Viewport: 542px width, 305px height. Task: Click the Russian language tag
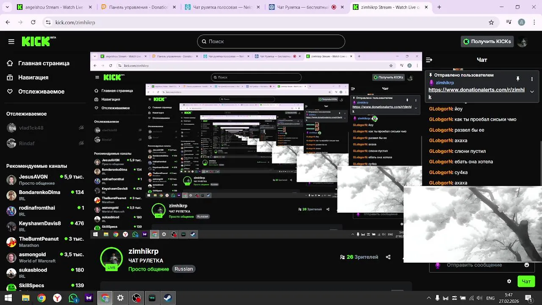click(x=184, y=269)
